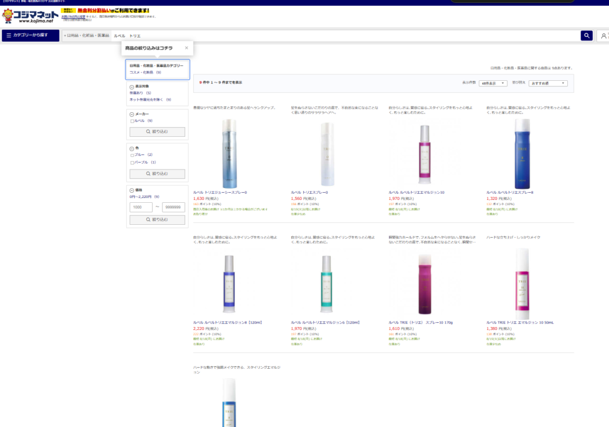Image resolution: width=609 pixels, height=427 pixels.
Task: Filter by ネット在庫完売を除く (9)
Action: [x=150, y=99]
